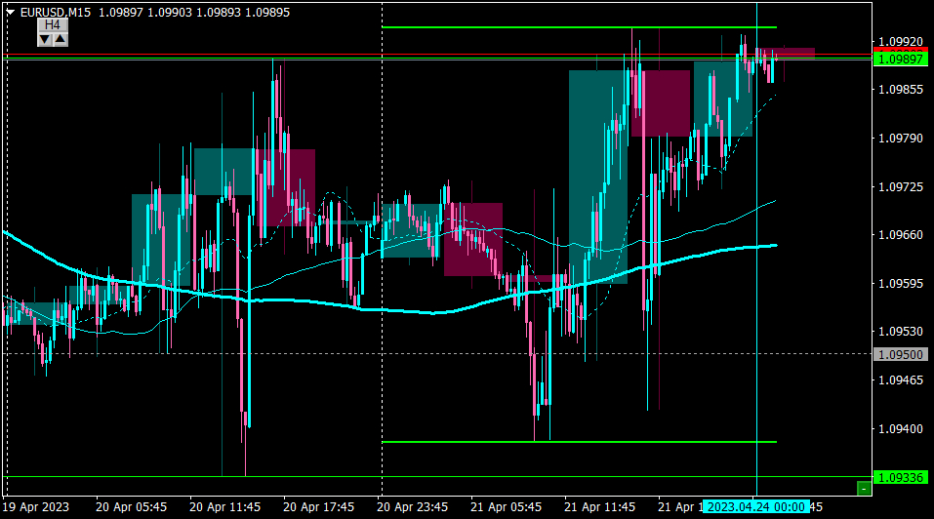Collapse panel with green minus button
This screenshot has width=934, height=519.
[864, 489]
